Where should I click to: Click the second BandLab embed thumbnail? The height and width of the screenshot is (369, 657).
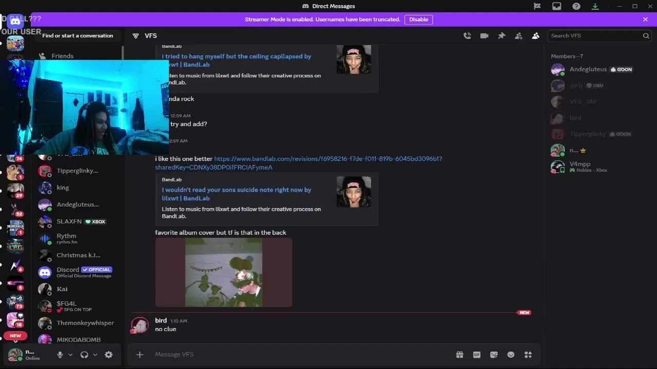pyautogui.click(x=354, y=192)
